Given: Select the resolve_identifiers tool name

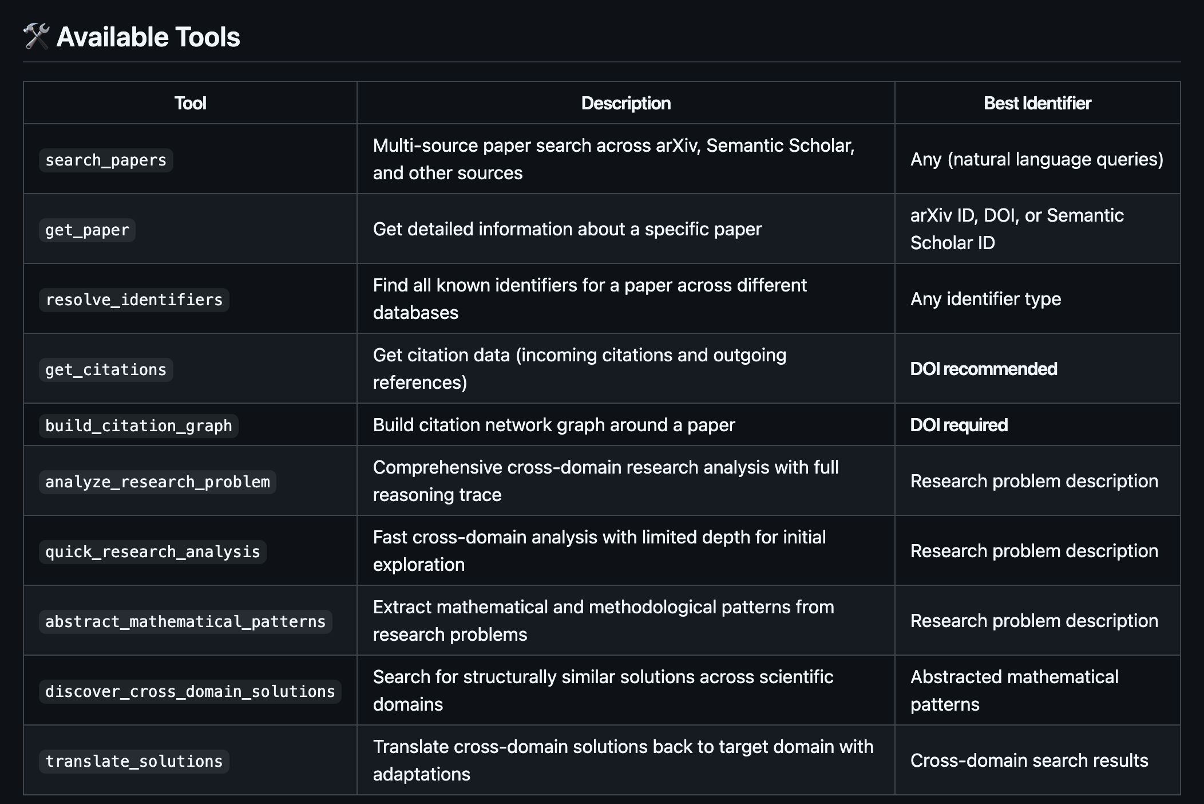Looking at the screenshot, I should [134, 300].
